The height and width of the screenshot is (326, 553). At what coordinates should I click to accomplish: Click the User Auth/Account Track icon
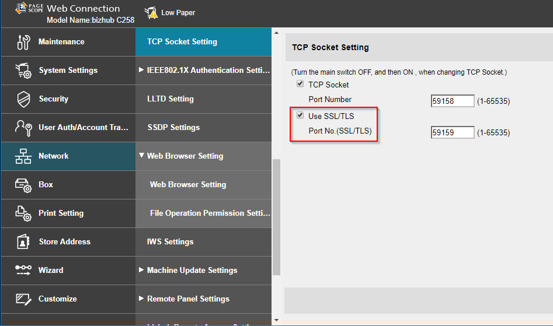23,128
